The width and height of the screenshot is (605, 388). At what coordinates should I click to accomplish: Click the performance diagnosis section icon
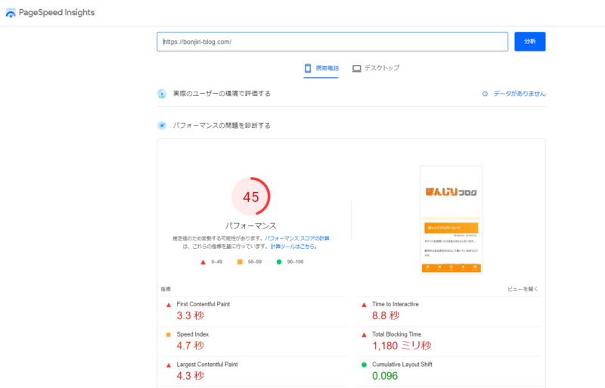pyautogui.click(x=162, y=126)
